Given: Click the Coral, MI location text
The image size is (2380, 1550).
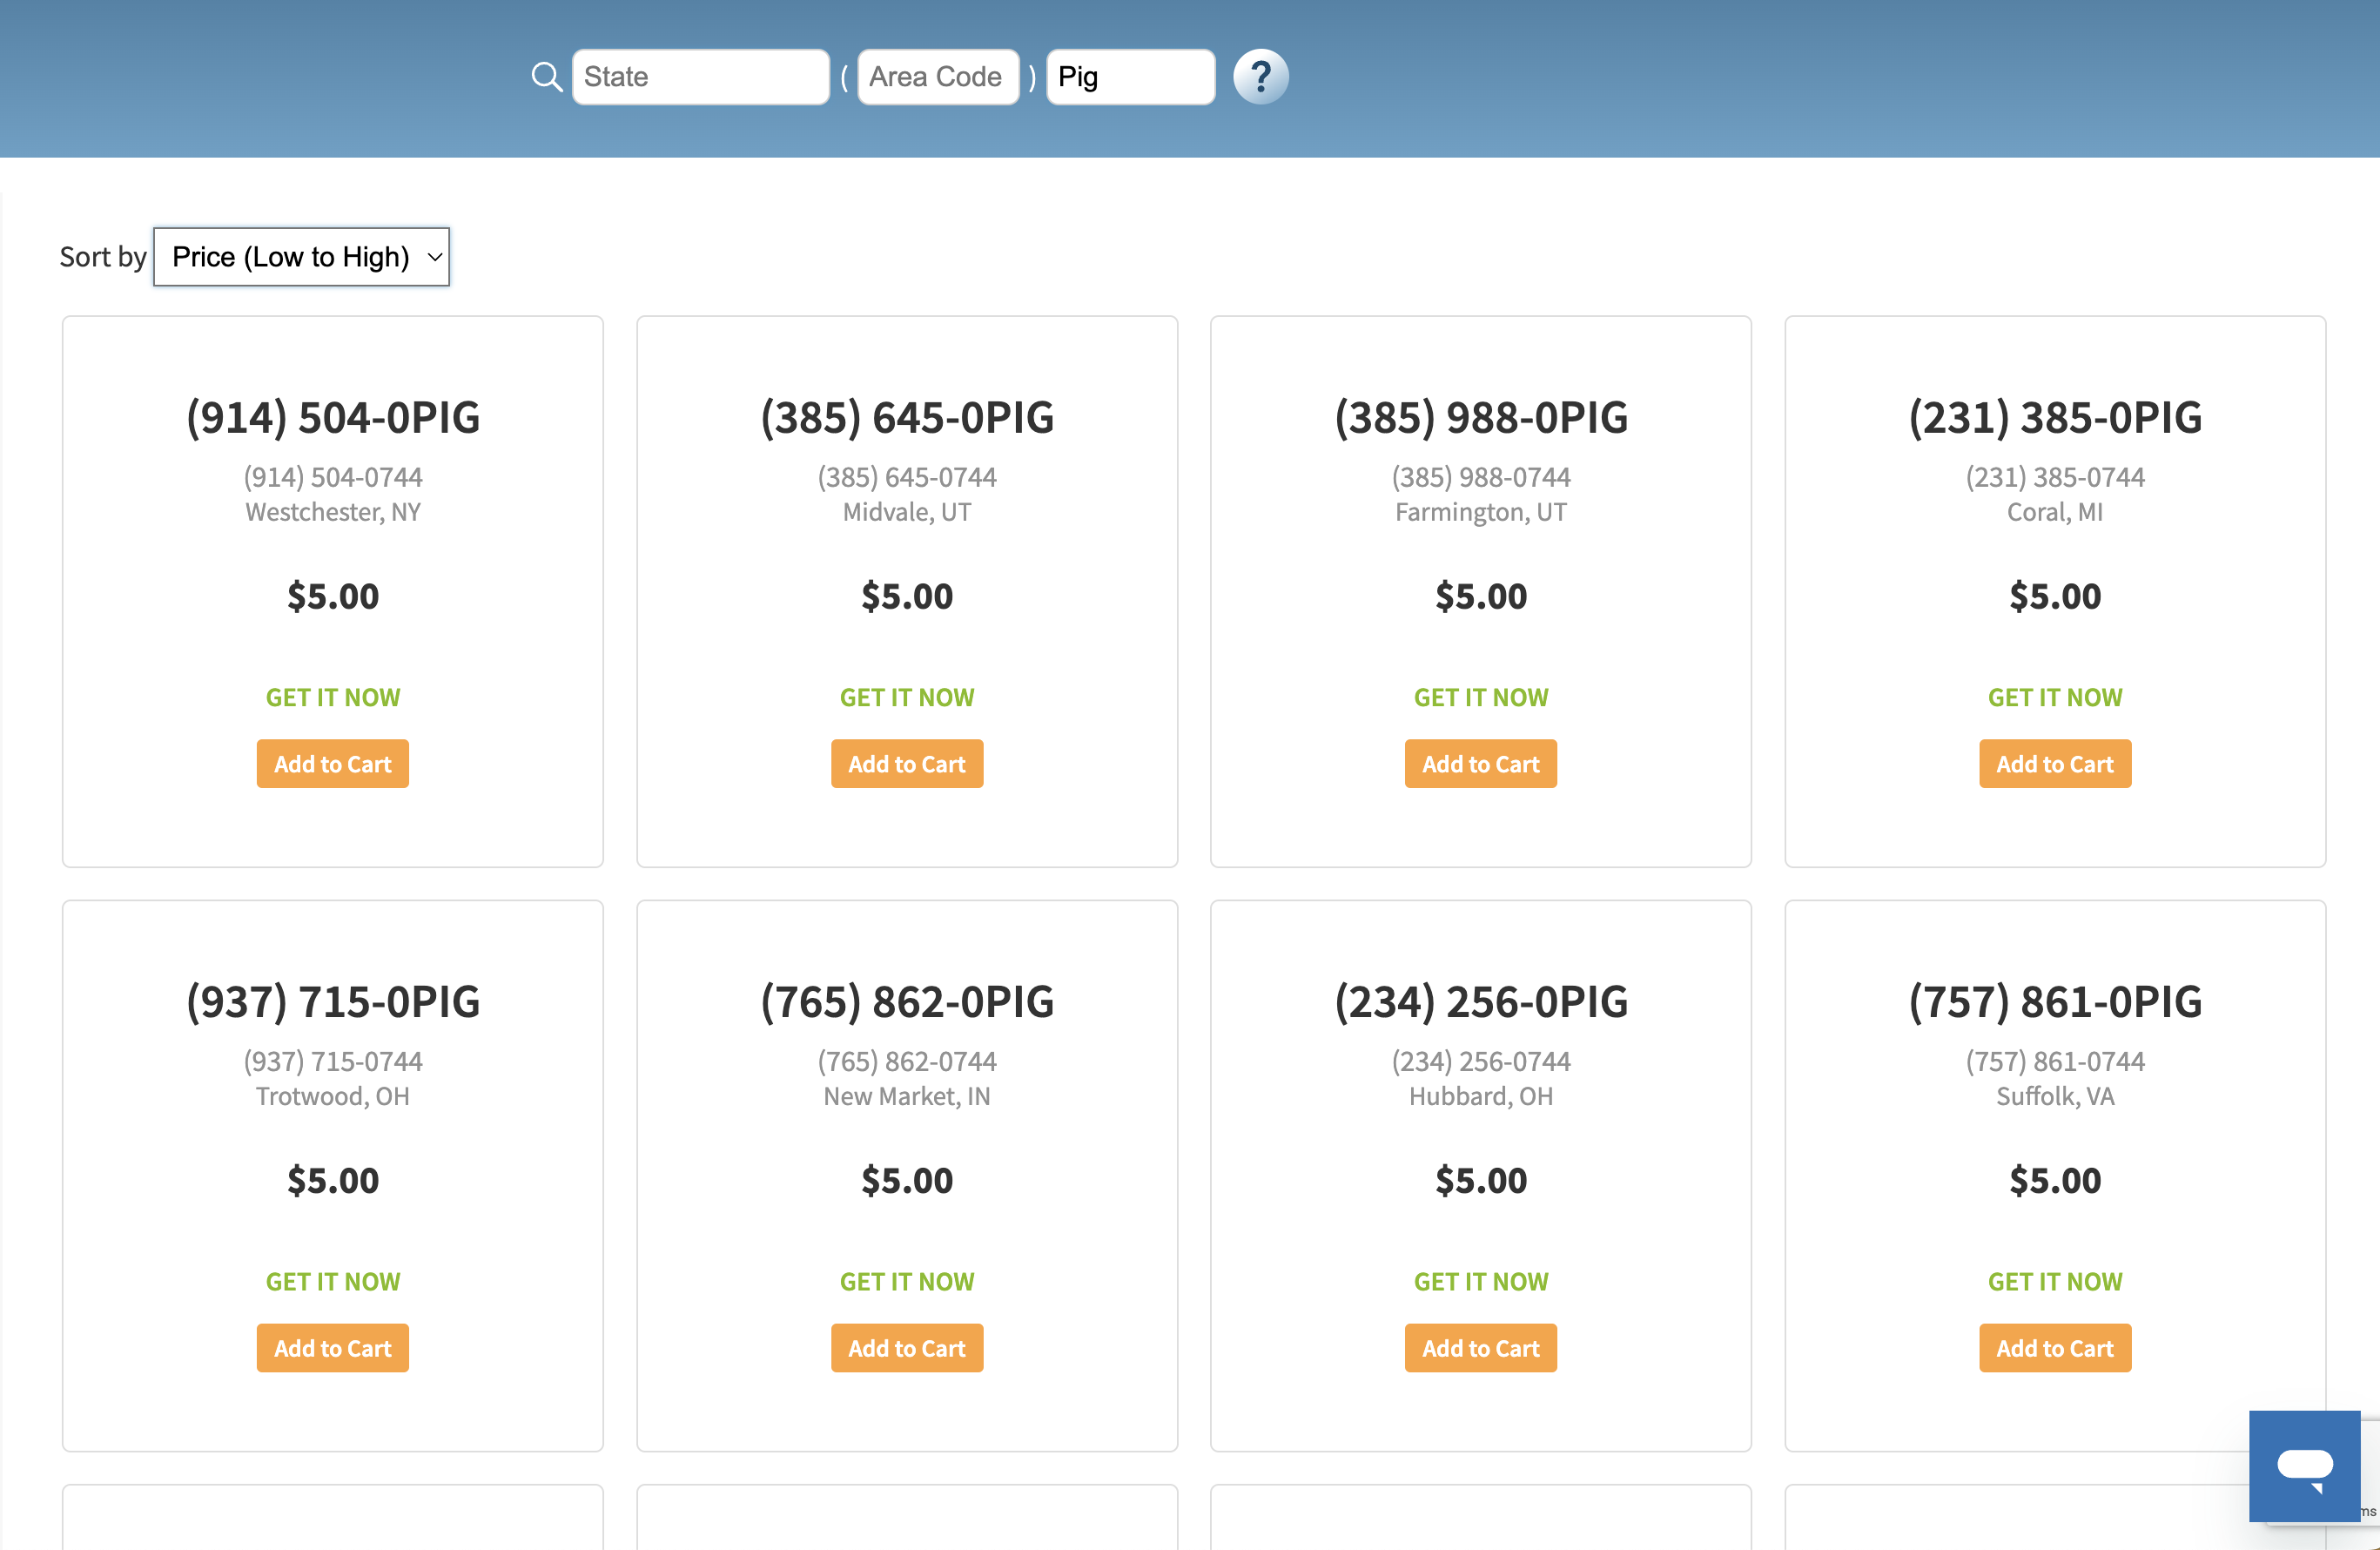Looking at the screenshot, I should (2055, 512).
